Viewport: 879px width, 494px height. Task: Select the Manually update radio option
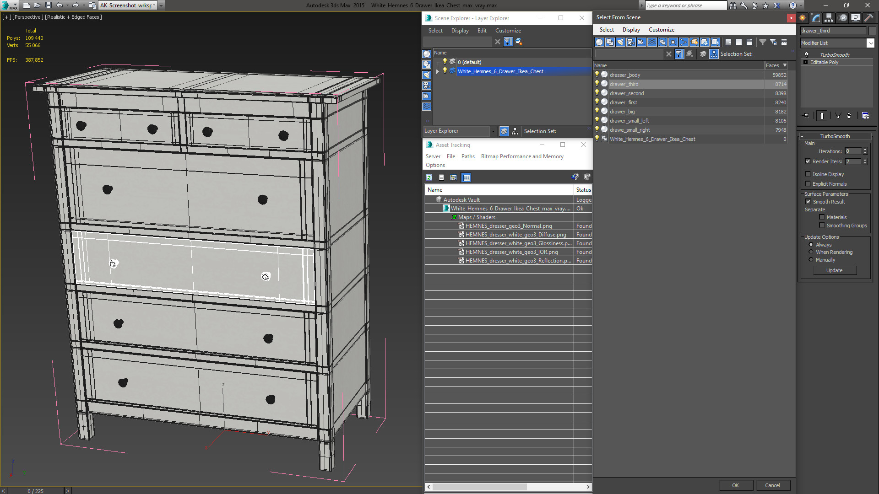[x=811, y=260]
